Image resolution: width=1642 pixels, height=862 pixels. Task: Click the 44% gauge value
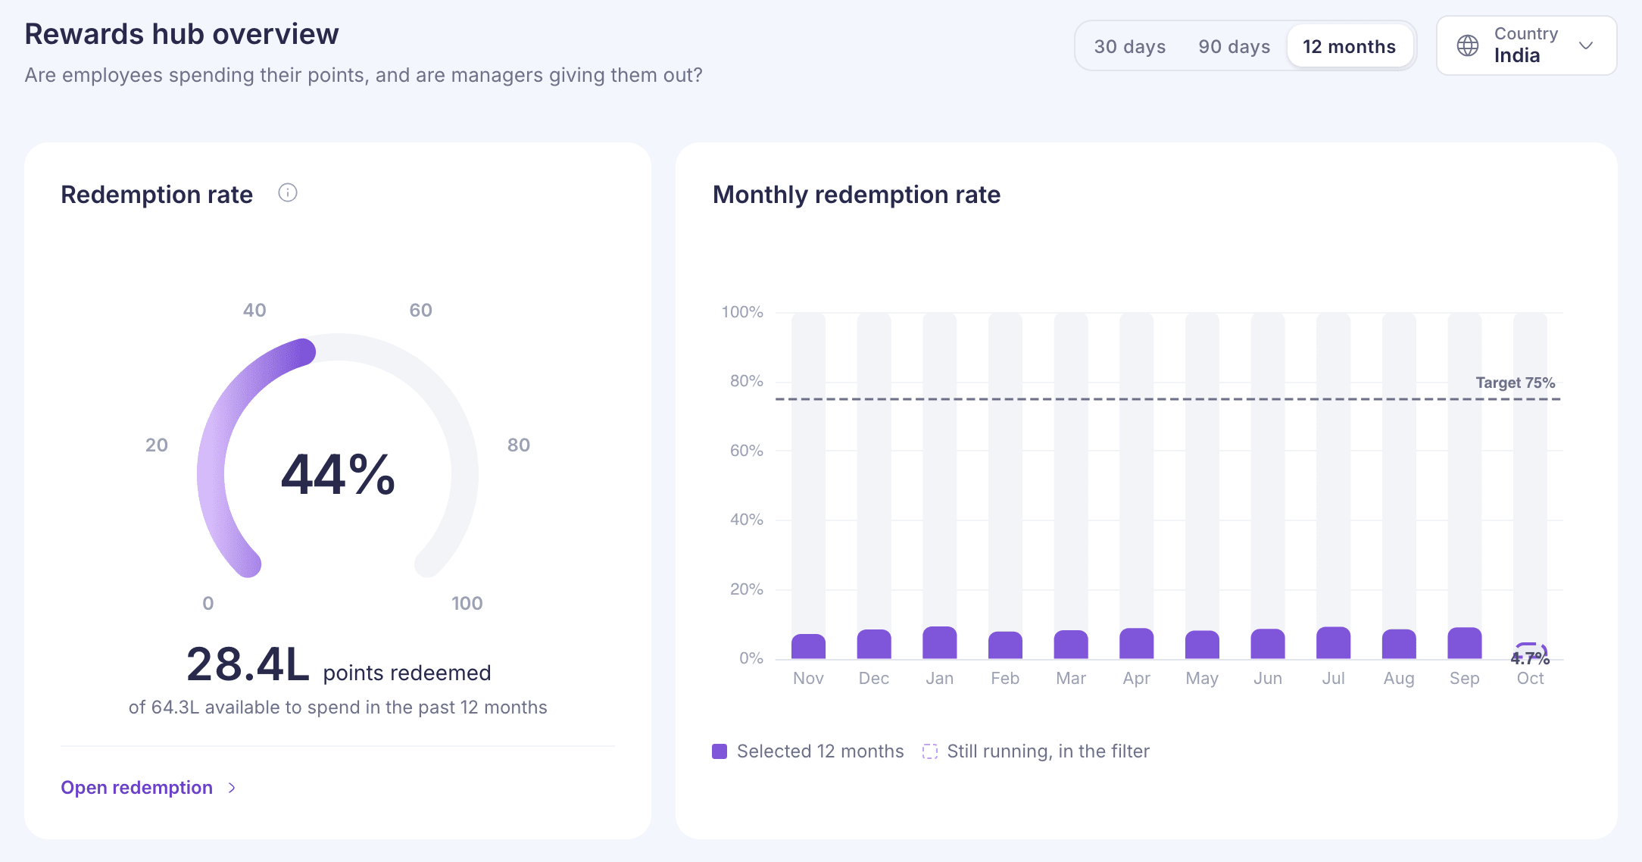tap(338, 475)
